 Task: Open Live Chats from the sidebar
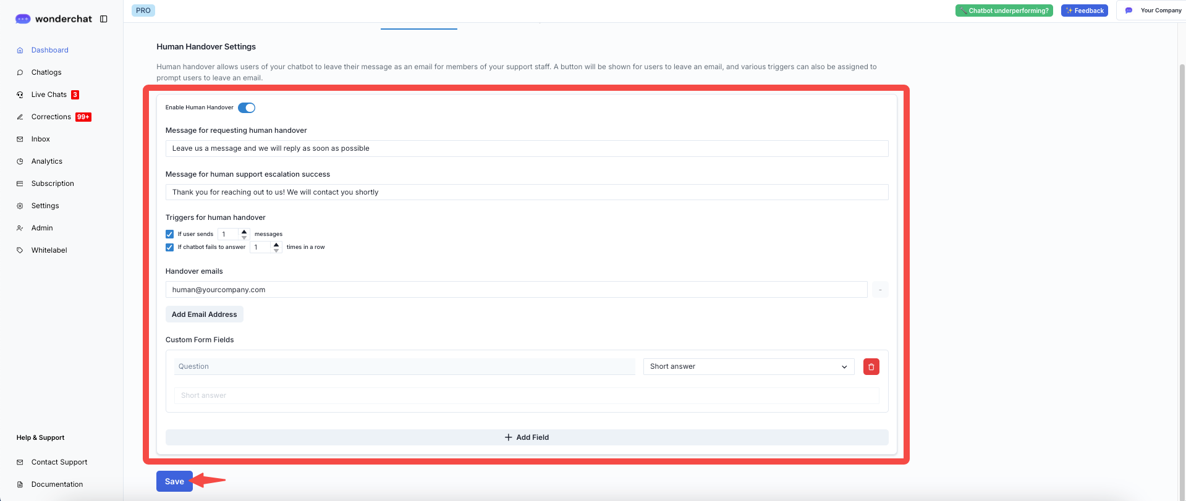[x=49, y=95]
